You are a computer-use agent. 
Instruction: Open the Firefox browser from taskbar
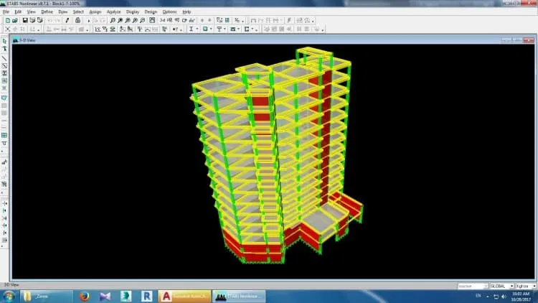[84, 296]
